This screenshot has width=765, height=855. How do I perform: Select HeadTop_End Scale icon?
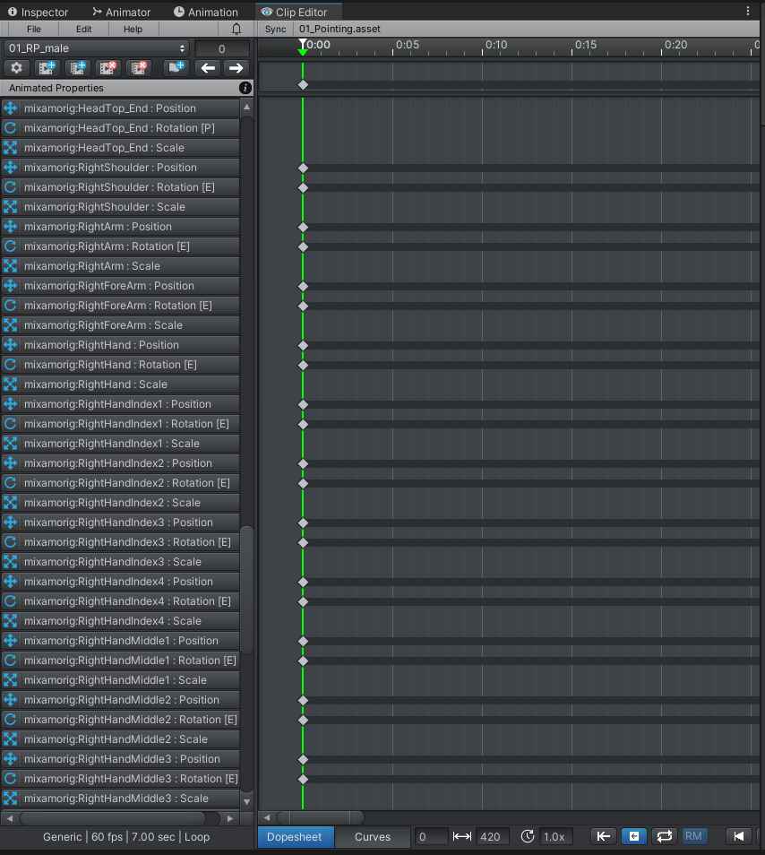pos(11,148)
